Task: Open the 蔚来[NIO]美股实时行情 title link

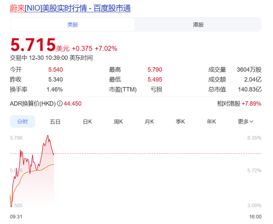Action: (70, 8)
